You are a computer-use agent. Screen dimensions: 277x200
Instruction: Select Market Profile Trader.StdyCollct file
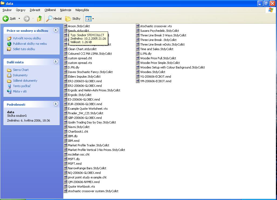coord(88,145)
